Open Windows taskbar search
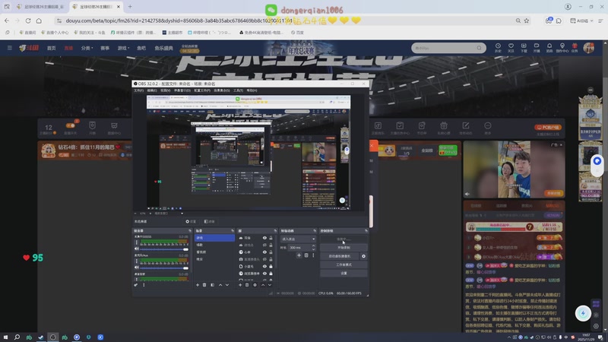The width and height of the screenshot is (608, 342). [17, 337]
